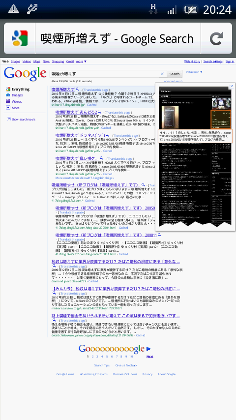Open the Maps tab in top navigation

[x=37, y=61]
